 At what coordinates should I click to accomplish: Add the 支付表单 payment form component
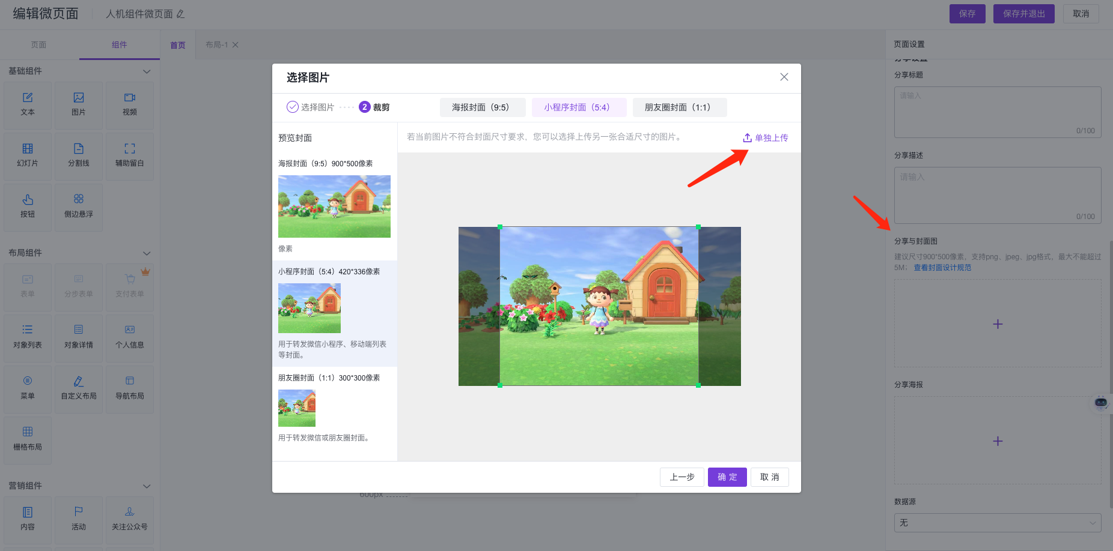click(130, 287)
